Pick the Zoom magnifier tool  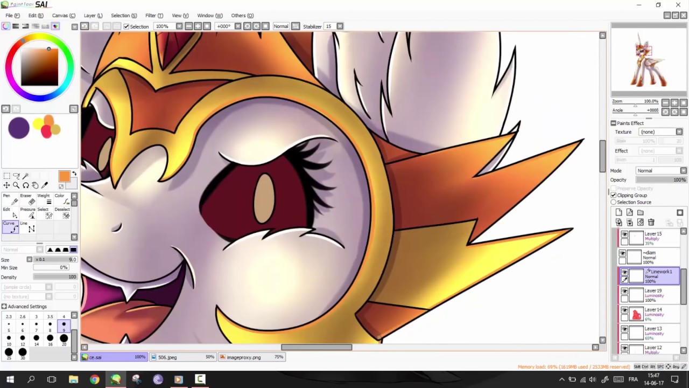pyautogui.click(x=16, y=185)
